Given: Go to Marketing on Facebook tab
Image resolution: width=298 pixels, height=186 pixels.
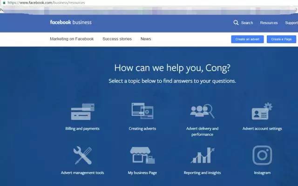Looking at the screenshot, I should [72, 39].
